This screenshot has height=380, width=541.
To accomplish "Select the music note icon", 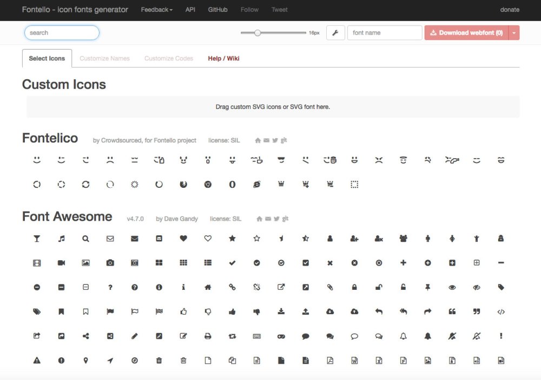I will pyautogui.click(x=62, y=239).
